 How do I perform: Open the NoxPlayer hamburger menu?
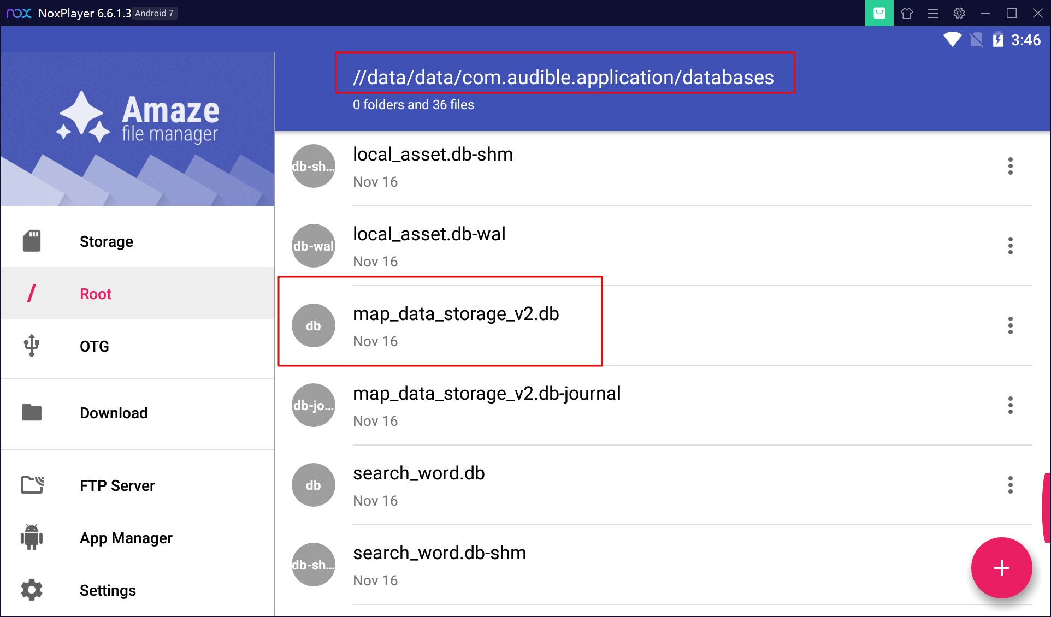coord(933,13)
